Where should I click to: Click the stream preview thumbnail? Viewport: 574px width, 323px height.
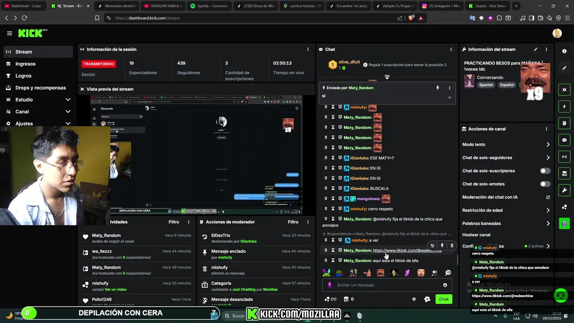(196, 155)
